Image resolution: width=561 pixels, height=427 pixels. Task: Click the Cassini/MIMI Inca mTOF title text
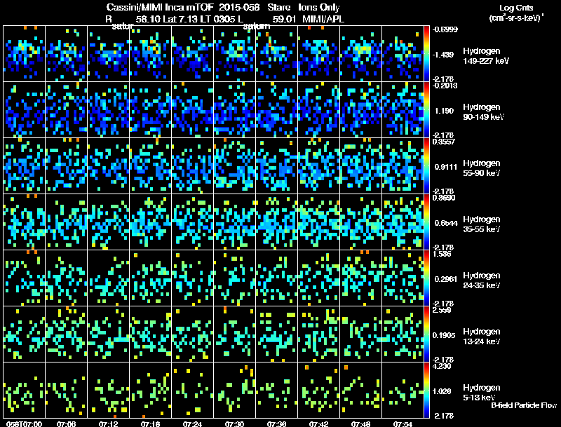pos(160,8)
